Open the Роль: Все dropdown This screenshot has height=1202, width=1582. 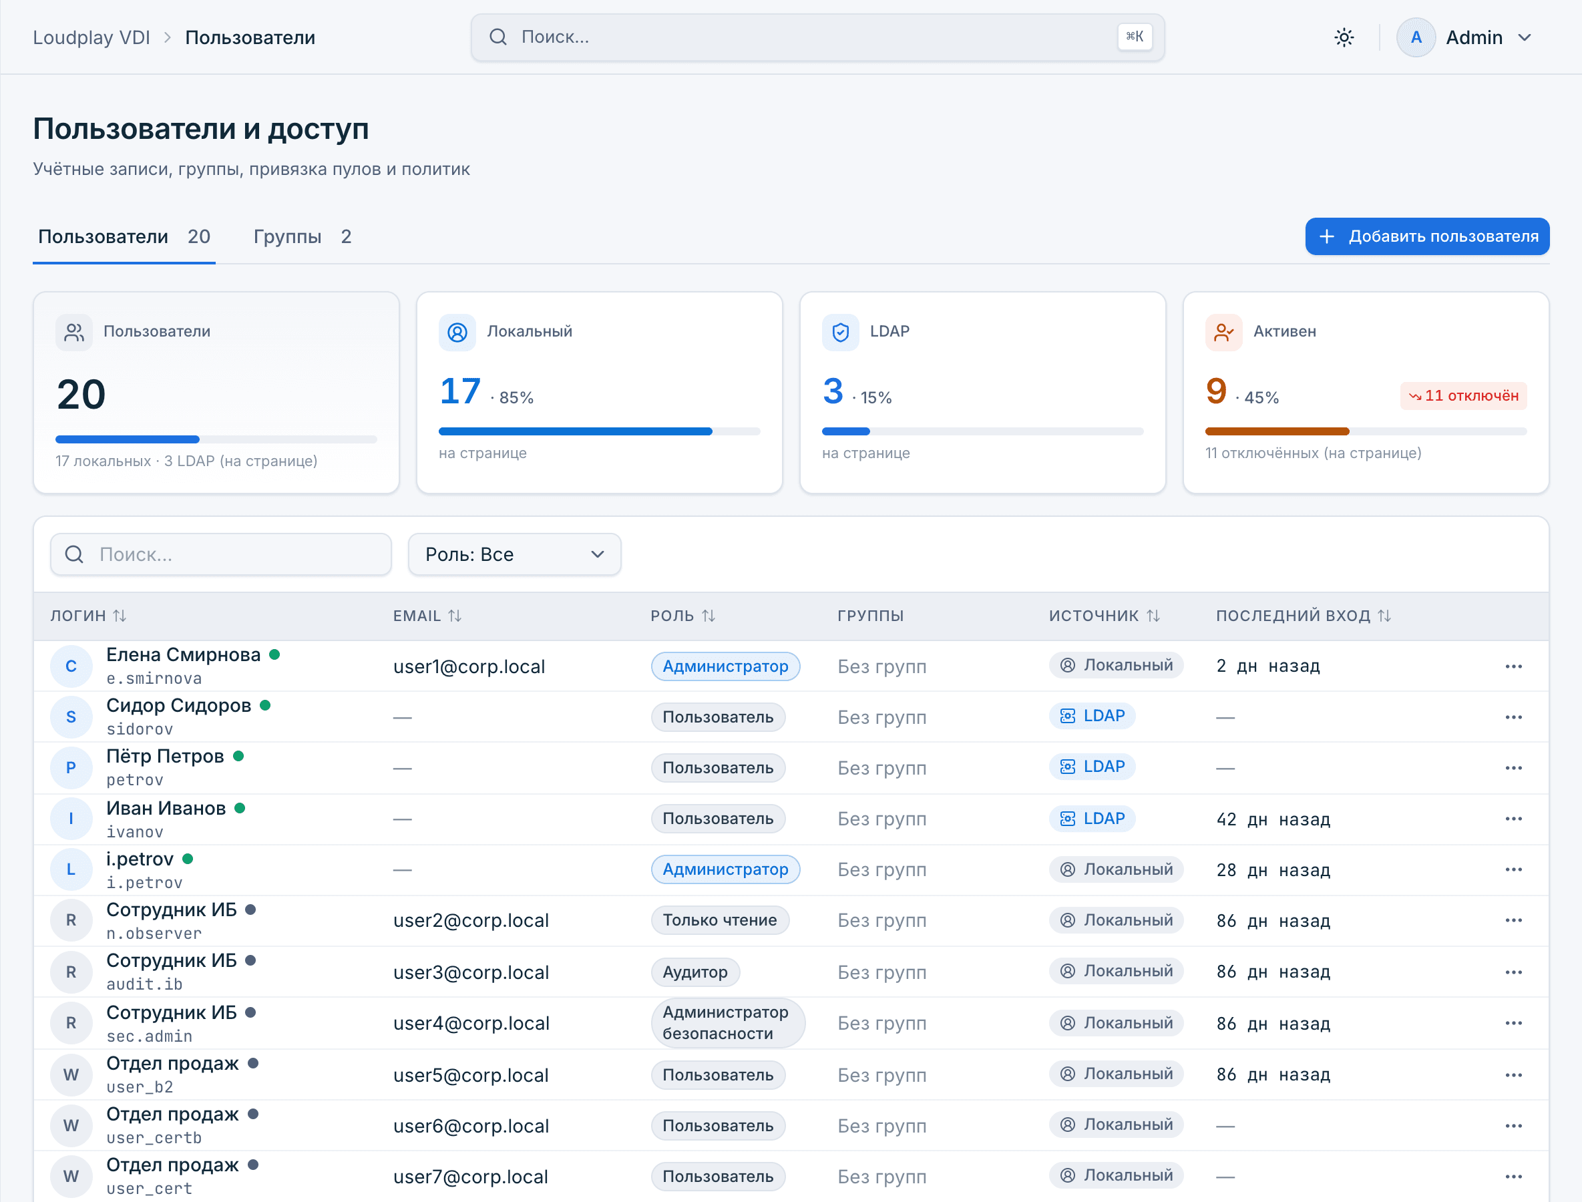click(514, 554)
